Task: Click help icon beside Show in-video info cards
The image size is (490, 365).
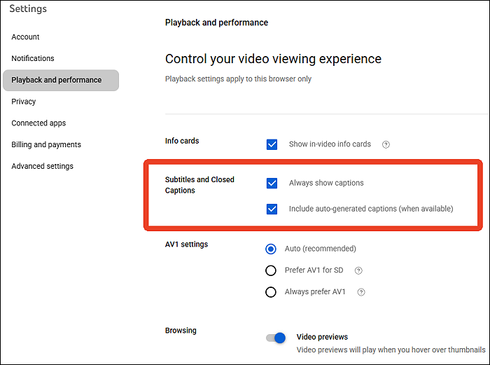Action: coord(386,145)
